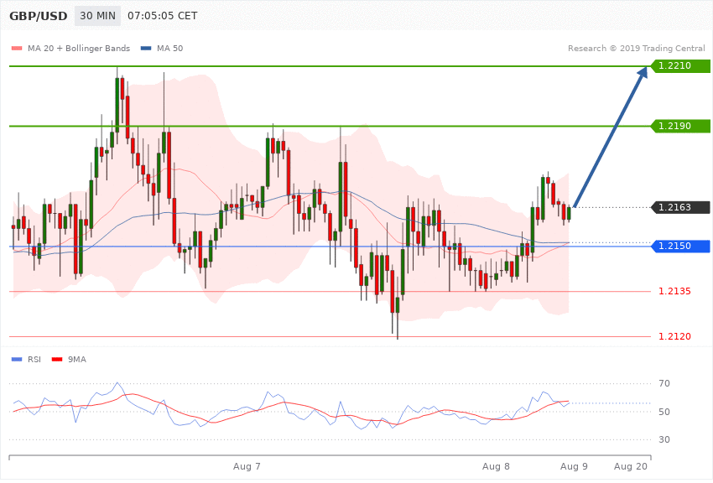The width and height of the screenshot is (713, 483).
Task: Click the blue 1.2150 pivot price tag
Action: coord(681,246)
